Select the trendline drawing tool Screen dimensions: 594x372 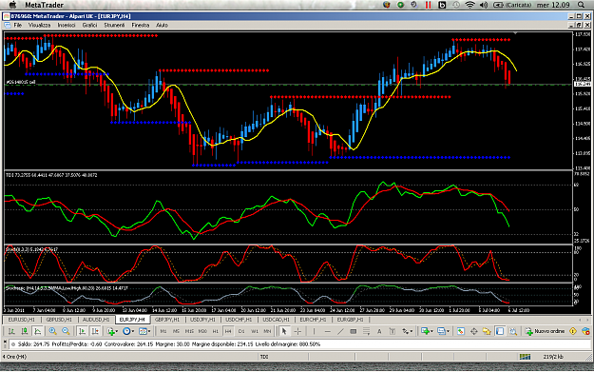coord(340,331)
